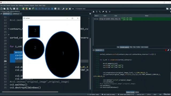Go back with the left arrow
This screenshot has width=171, height=96.
click(70, 9)
